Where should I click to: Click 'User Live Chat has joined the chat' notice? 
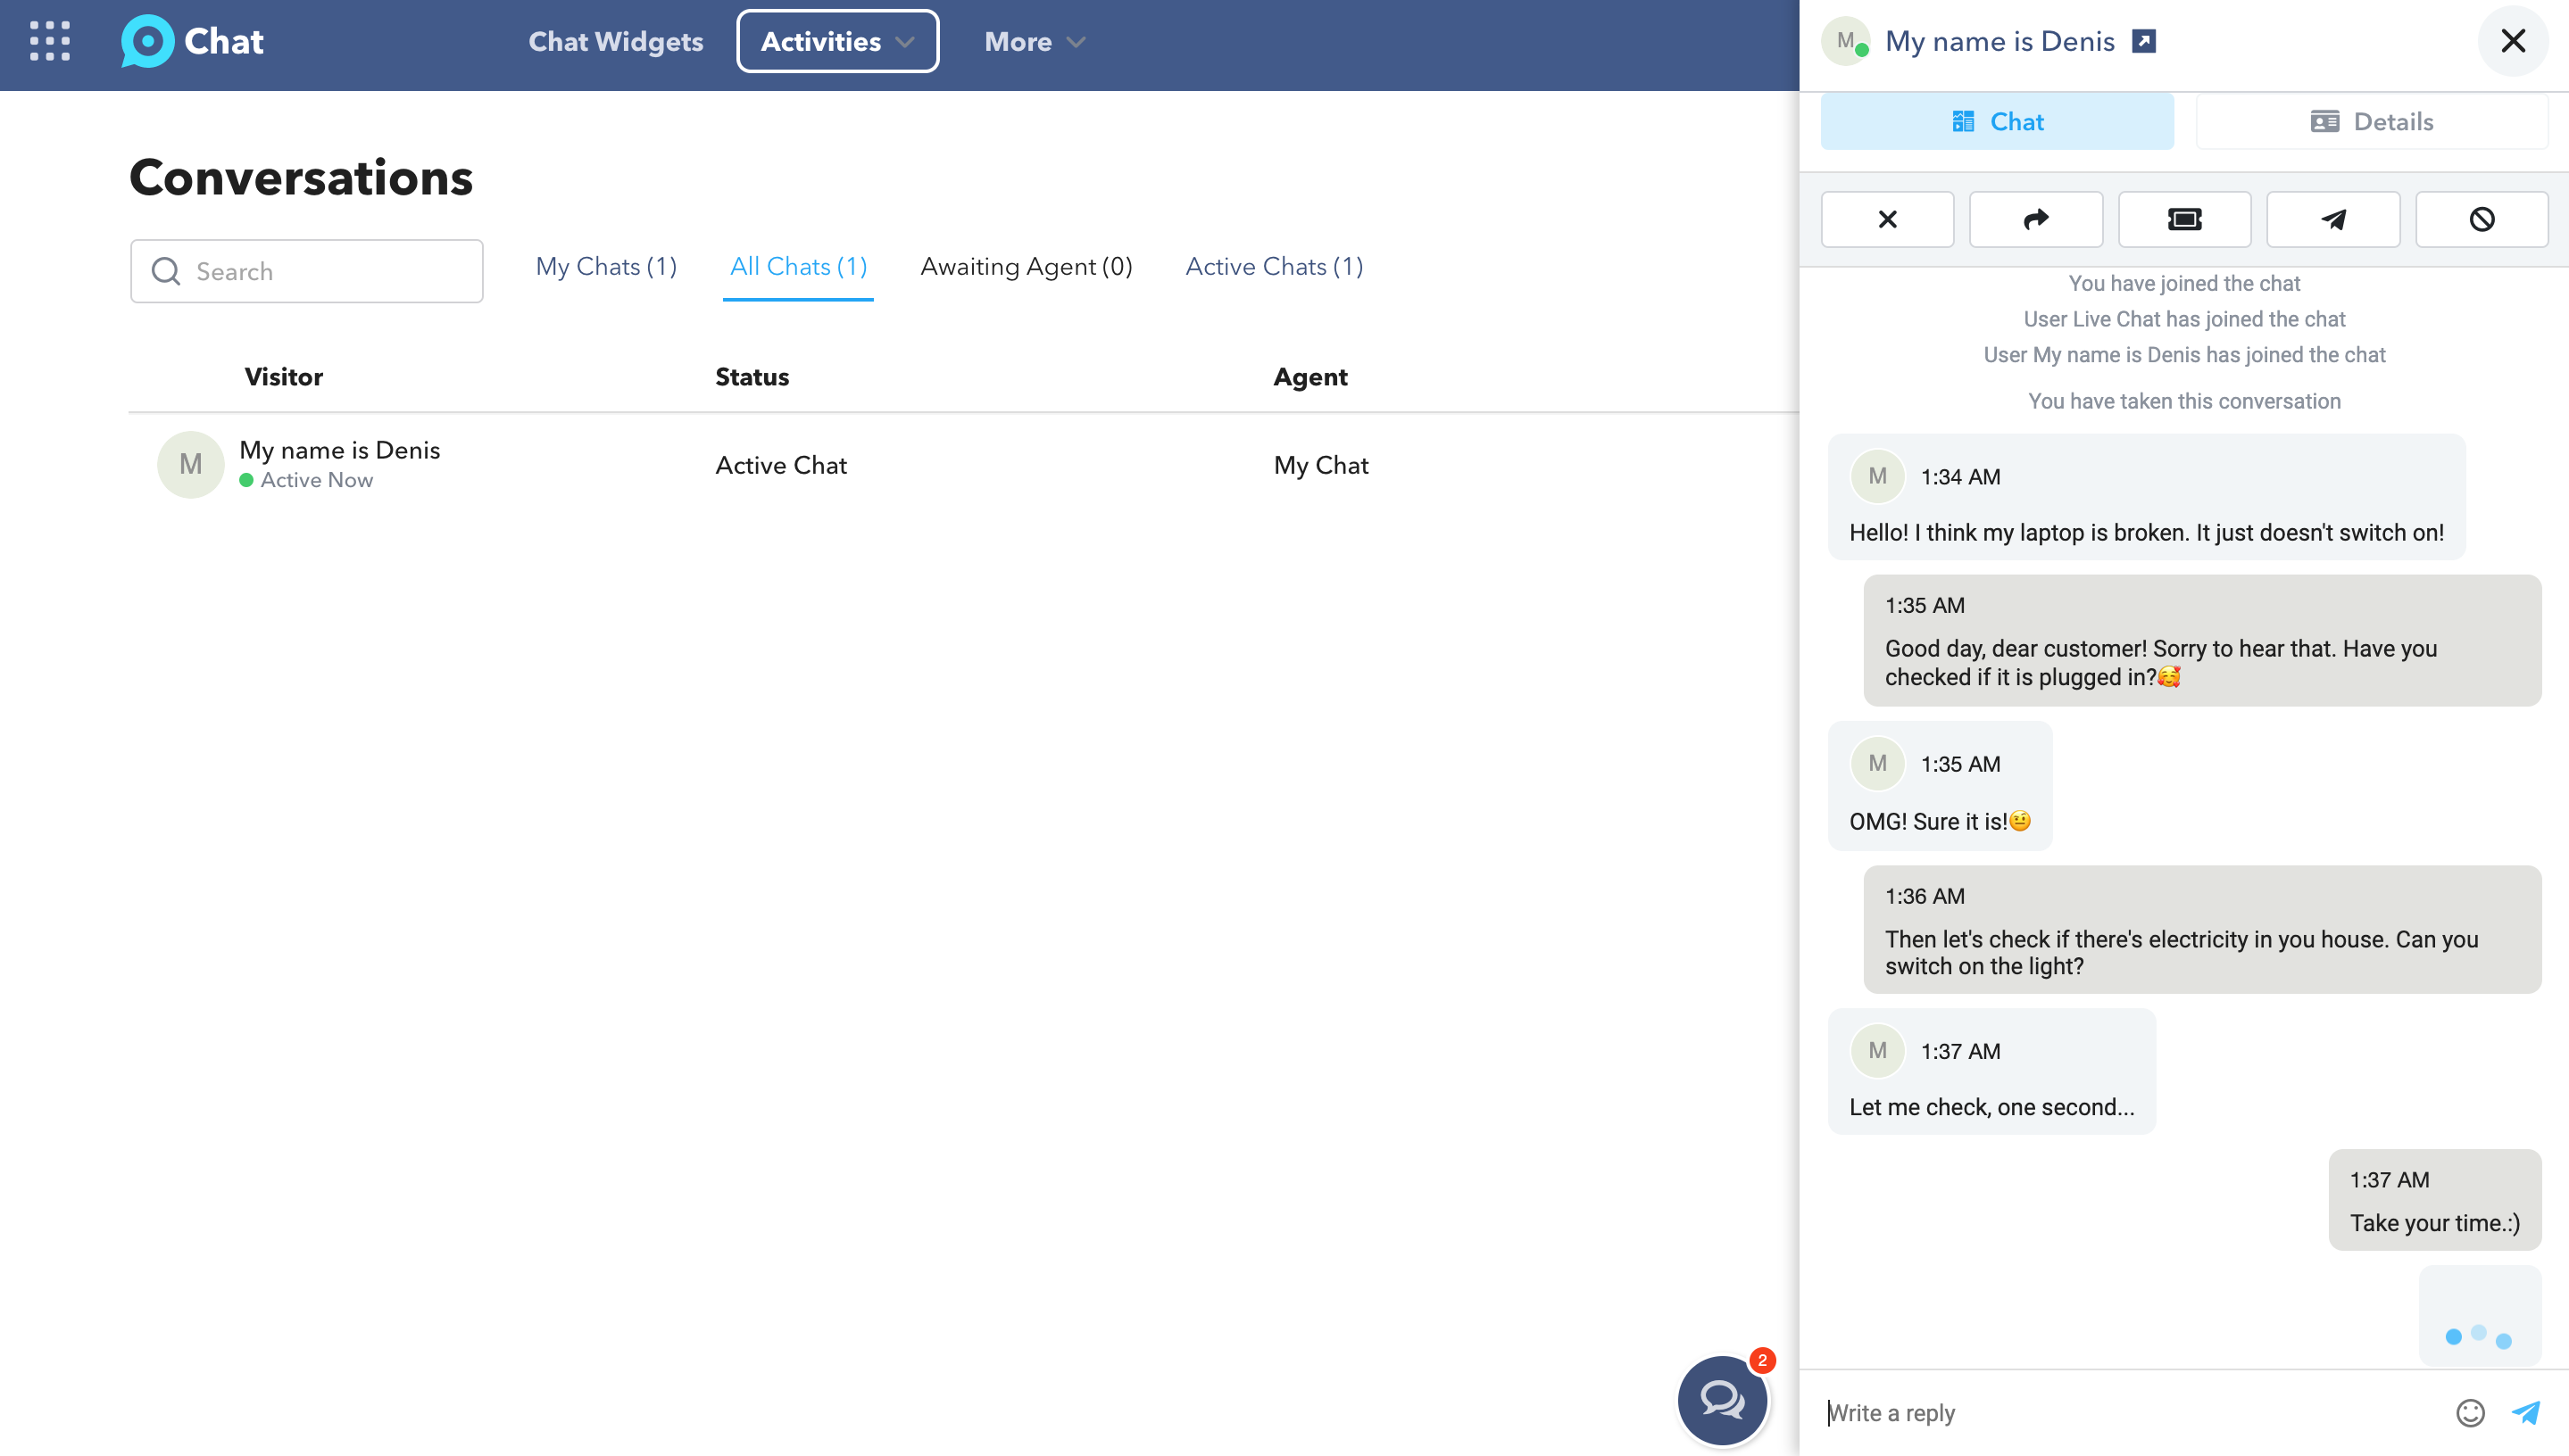2184,319
